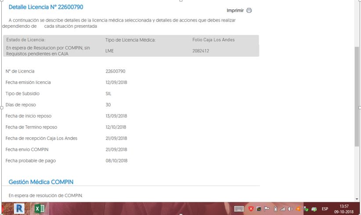Select the SIL subsidy type value

(x=108, y=94)
